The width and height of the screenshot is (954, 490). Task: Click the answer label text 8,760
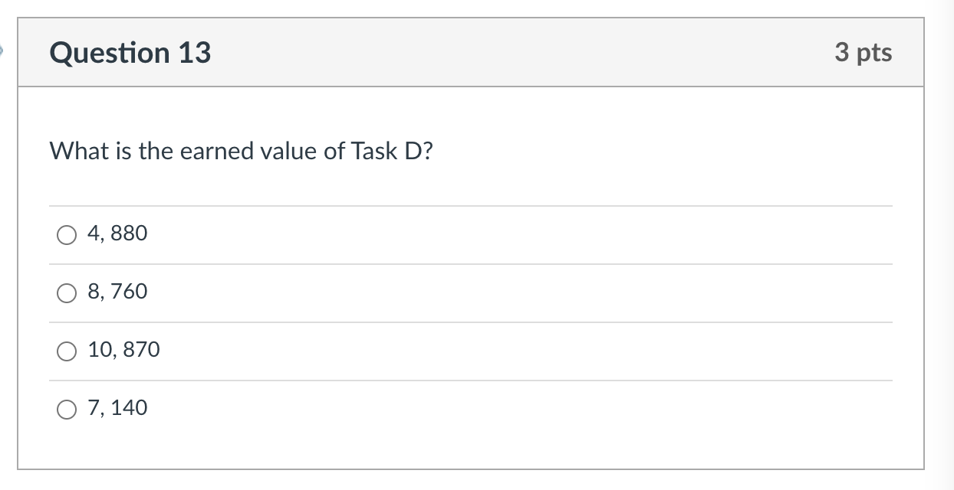pyautogui.click(x=117, y=292)
